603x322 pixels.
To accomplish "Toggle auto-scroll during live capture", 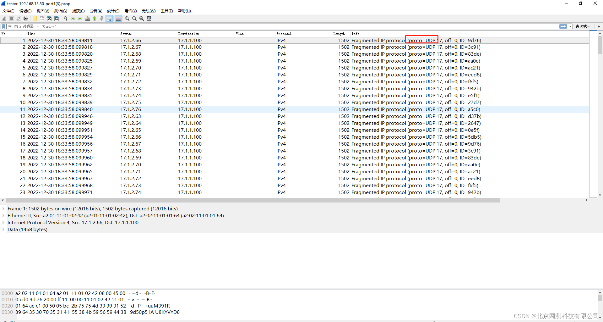I will [x=109, y=19].
